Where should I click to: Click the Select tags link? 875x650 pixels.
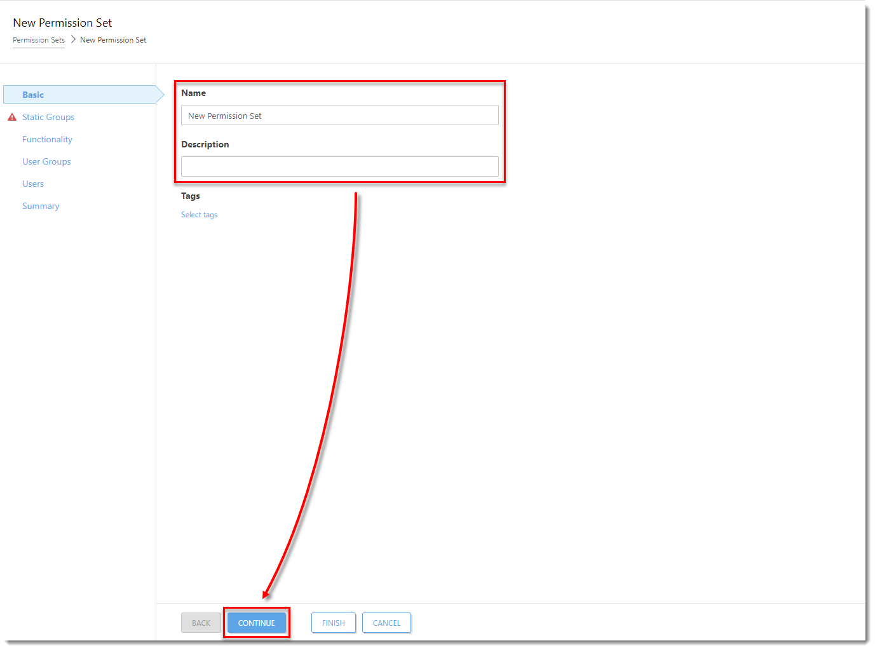pyautogui.click(x=199, y=215)
